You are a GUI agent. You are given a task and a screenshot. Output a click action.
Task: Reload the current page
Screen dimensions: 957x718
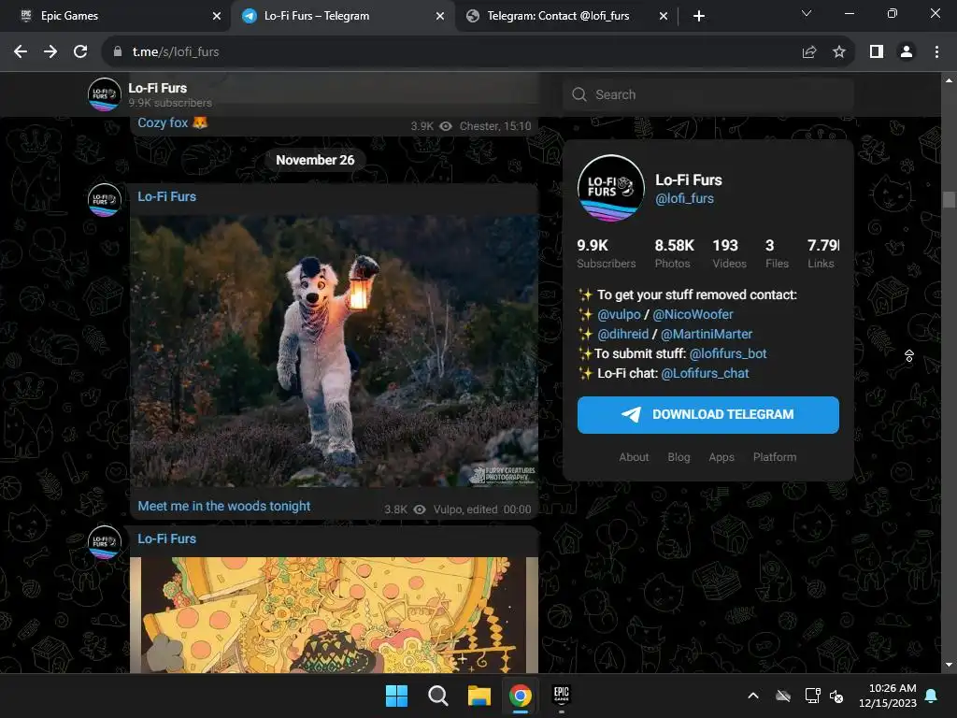pyautogui.click(x=80, y=52)
